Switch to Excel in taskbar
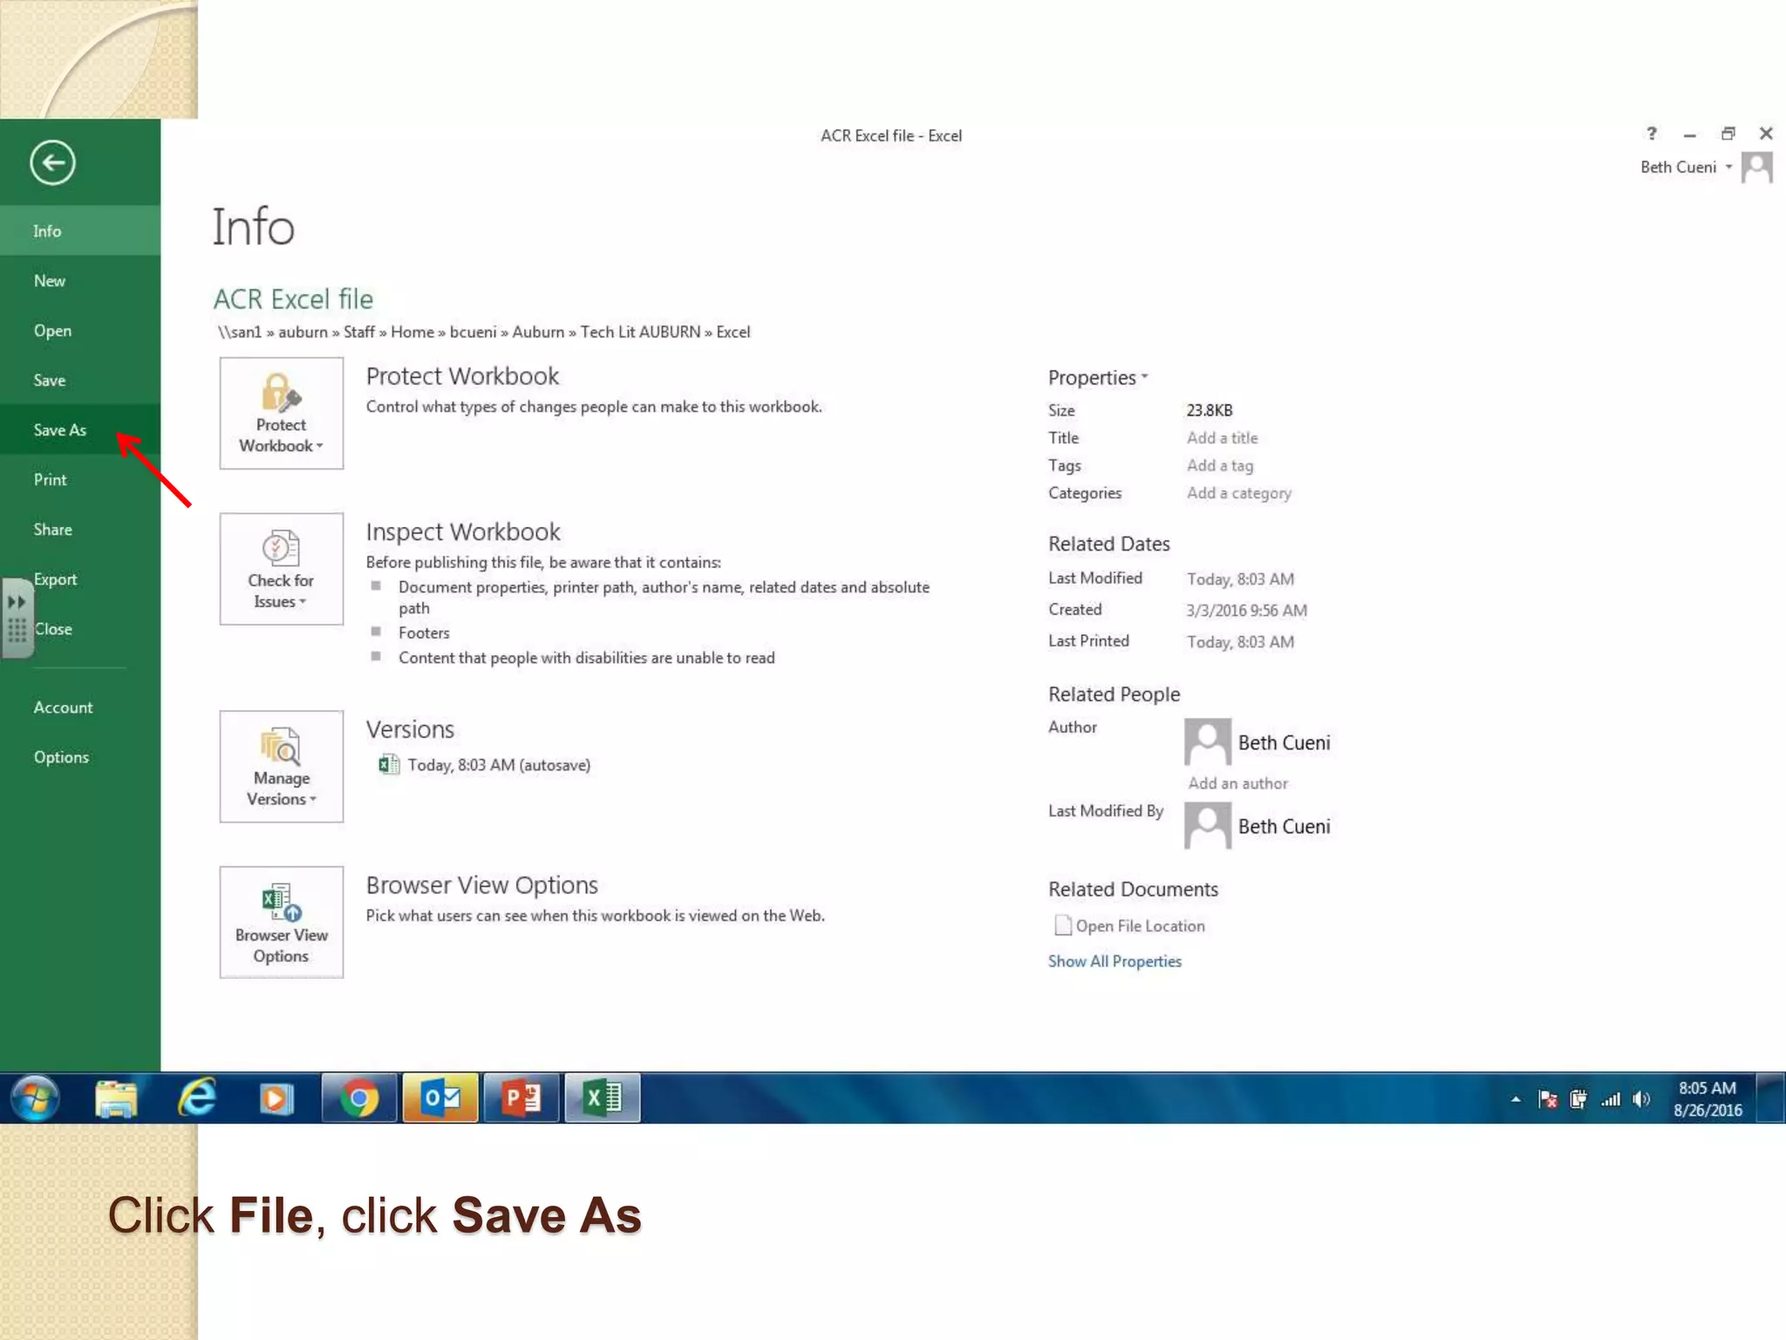 [x=603, y=1097]
